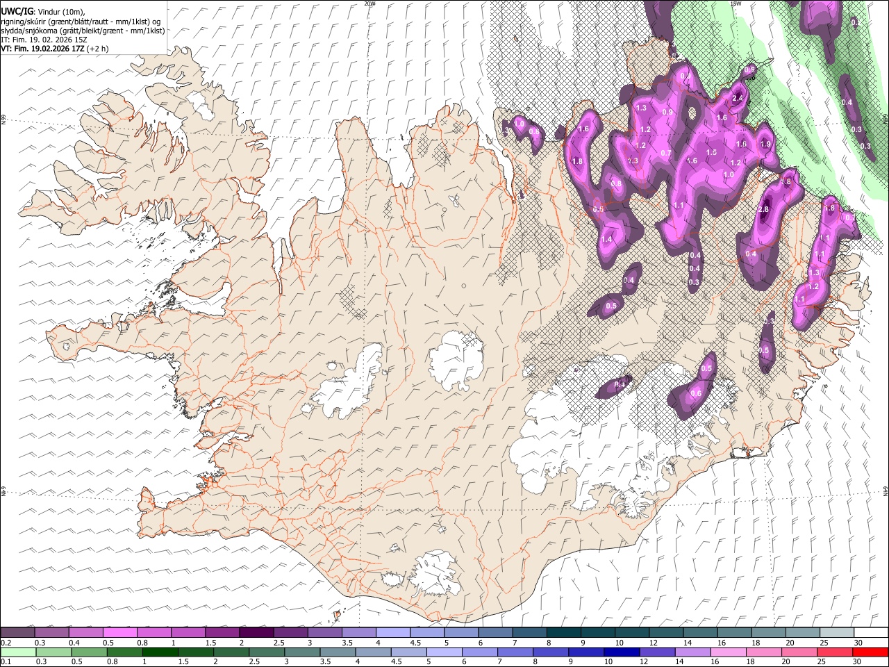Viewport: 889px width, 667px height.
Task: Click the "Vindur (10m)," header text
Action: click(x=61, y=12)
